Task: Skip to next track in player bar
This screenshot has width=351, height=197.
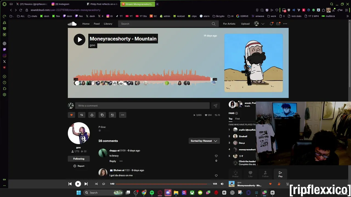Action: tap(86, 184)
